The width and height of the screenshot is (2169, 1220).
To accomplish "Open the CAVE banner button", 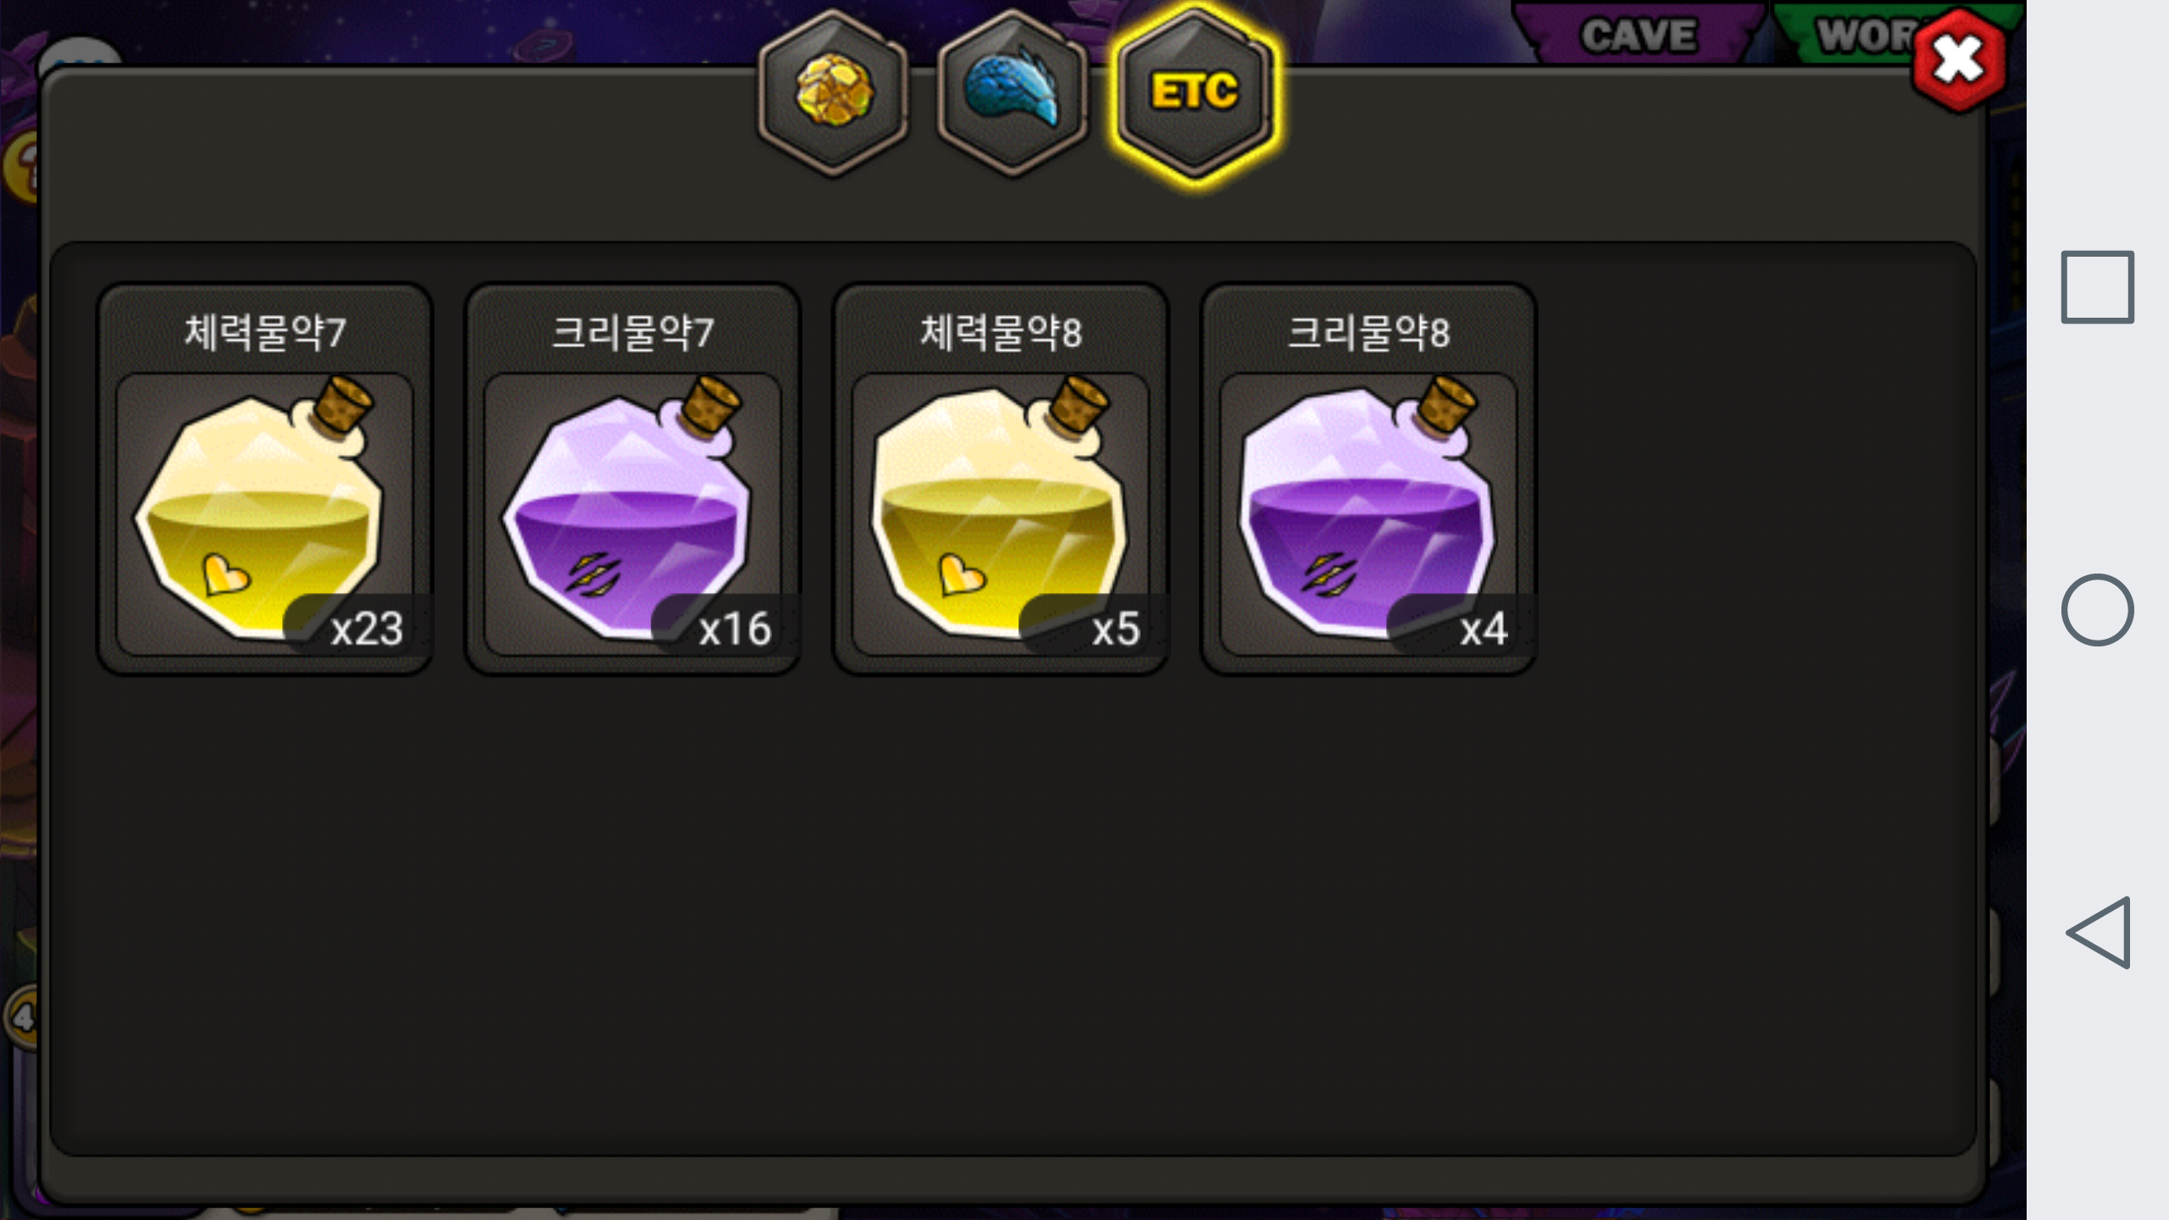I will point(1639,34).
